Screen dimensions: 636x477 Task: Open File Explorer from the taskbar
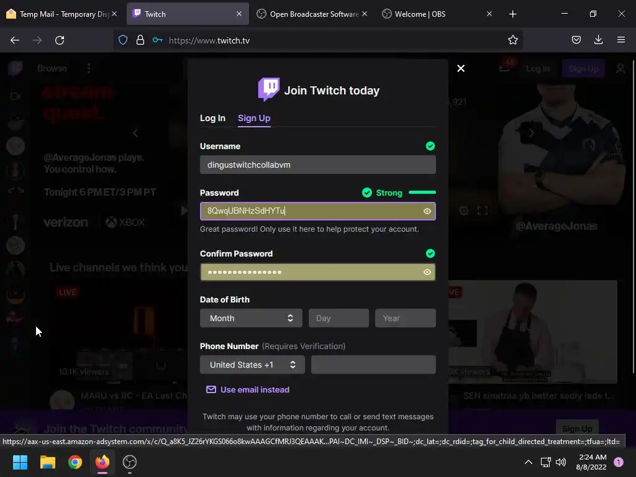pyautogui.click(x=47, y=462)
